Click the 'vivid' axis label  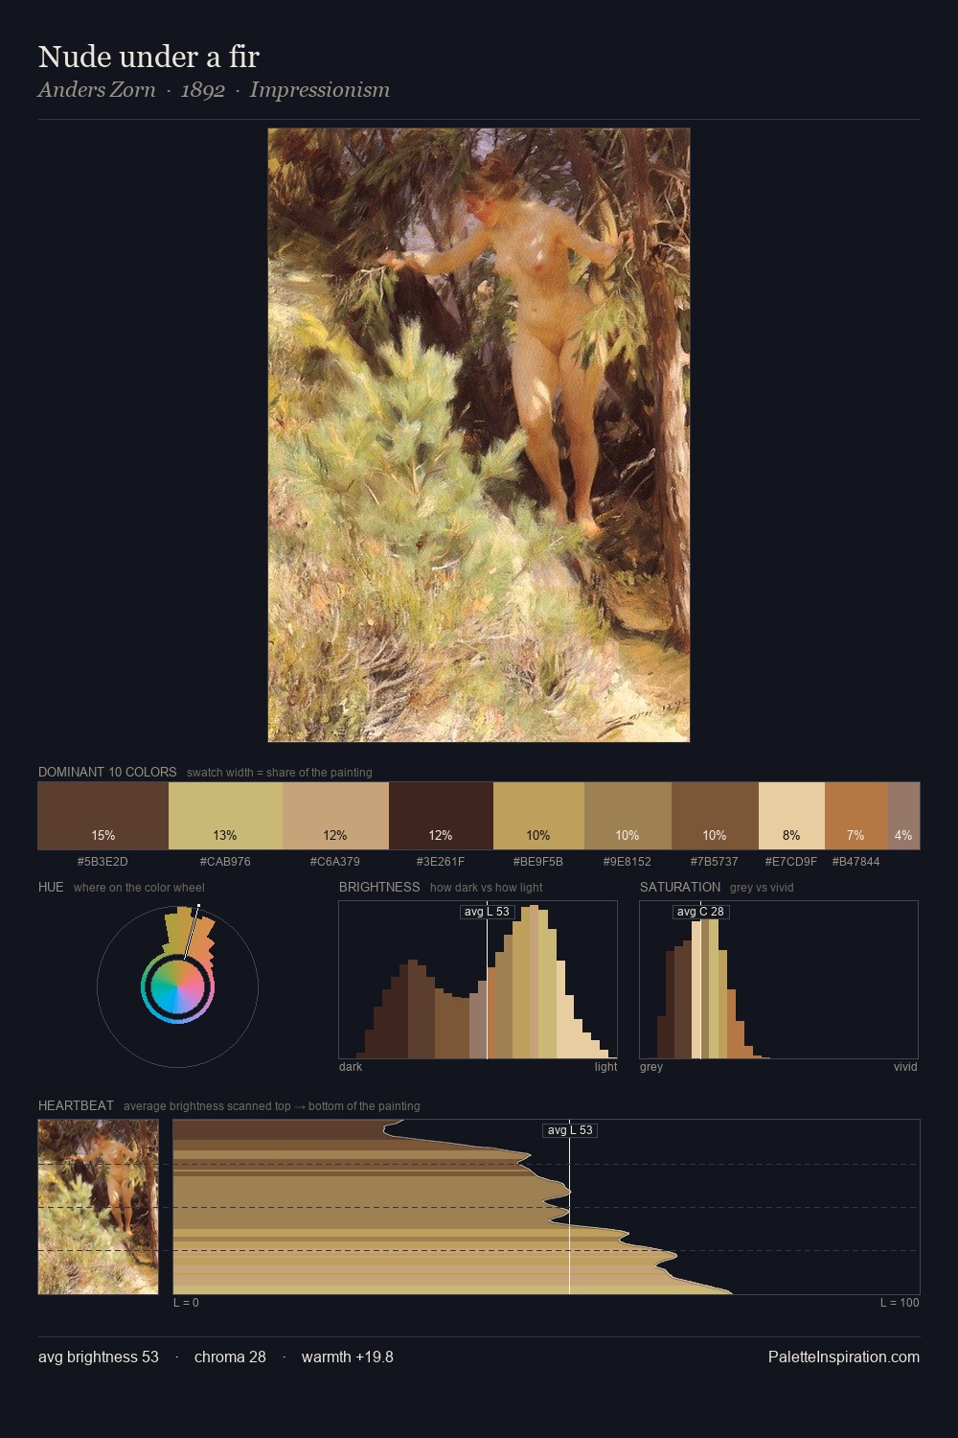(905, 1067)
